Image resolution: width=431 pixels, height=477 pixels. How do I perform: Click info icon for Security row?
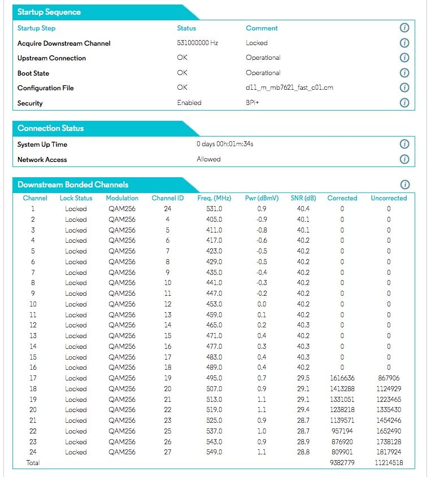404,103
